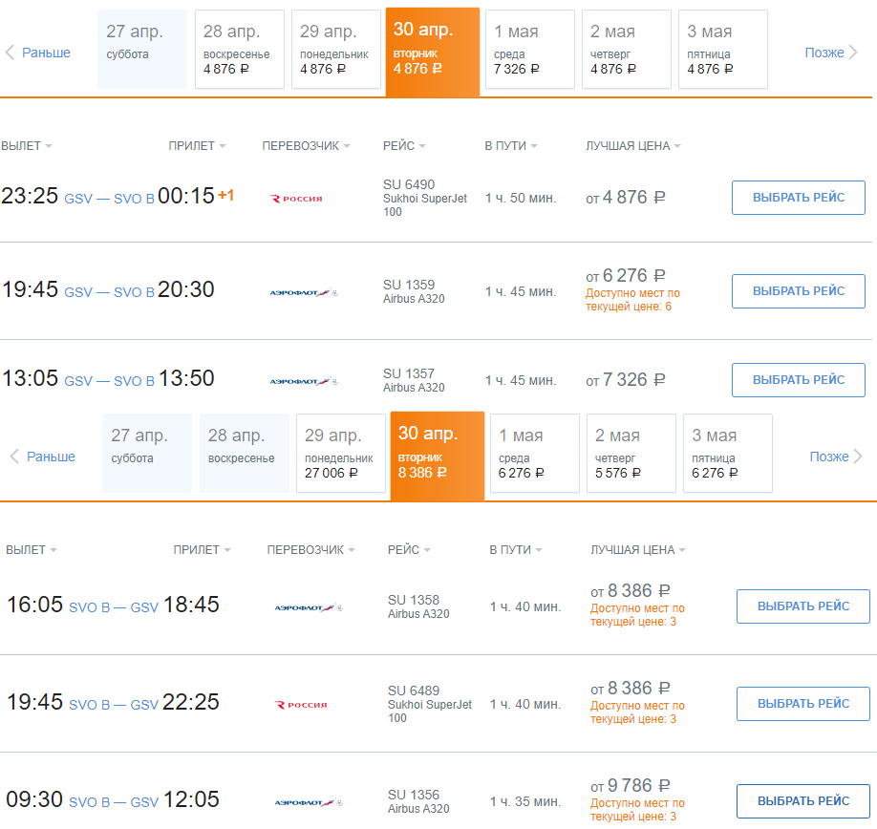Sort bottom table by ПЕРЕВОЗЧИК column
This screenshot has width=877, height=829.
coord(310,550)
